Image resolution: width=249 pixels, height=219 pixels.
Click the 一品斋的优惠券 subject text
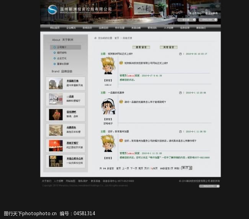116,93
